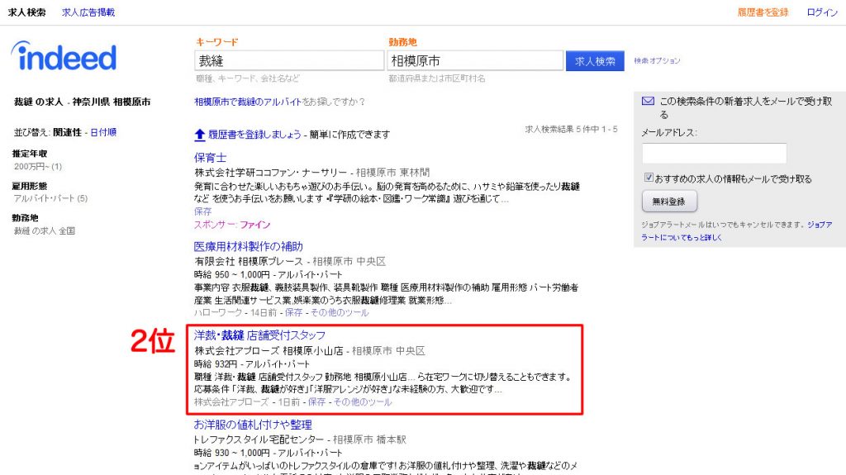Open the 求人検索 top tab

[27, 12]
